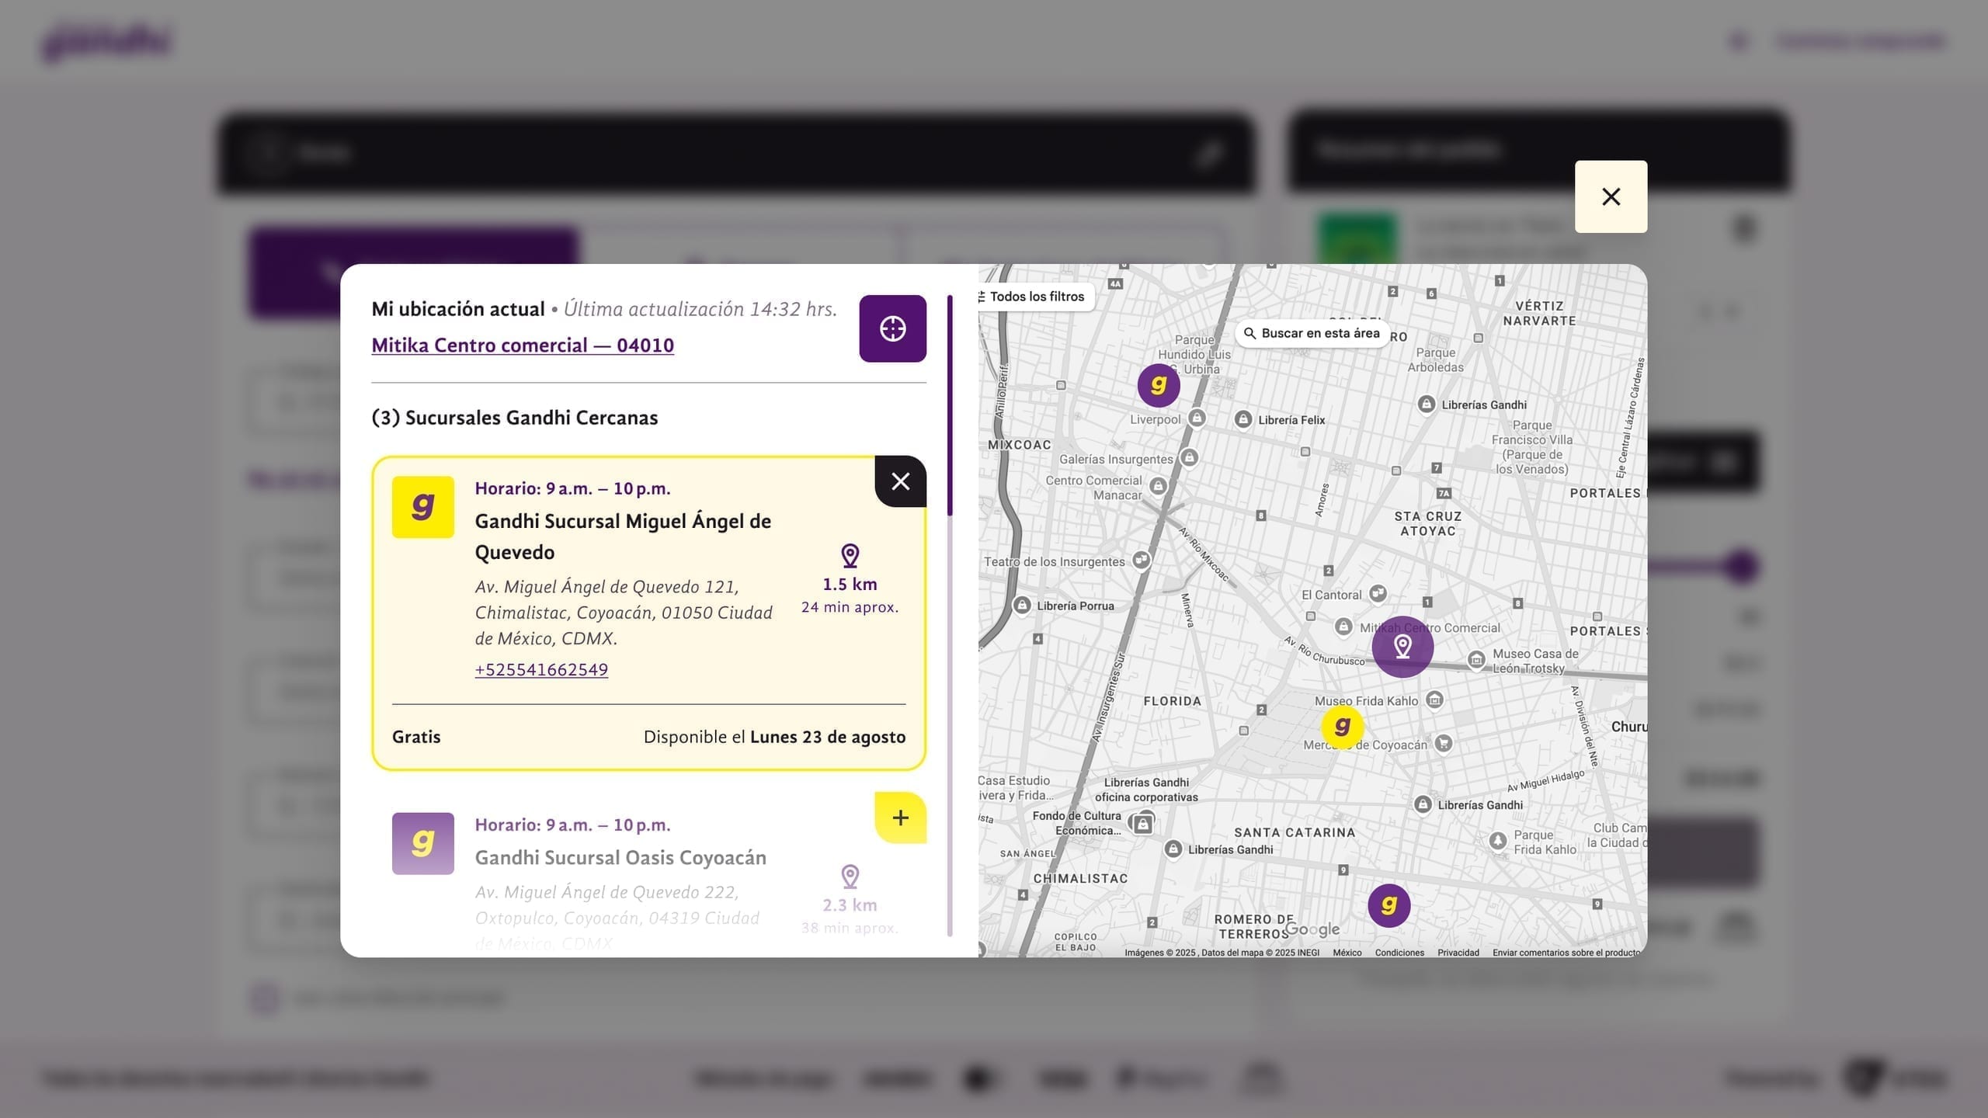The width and height of the screenshot is (1988, 1118).
Task: Call +525541662549 phone link
Action: 541,669
